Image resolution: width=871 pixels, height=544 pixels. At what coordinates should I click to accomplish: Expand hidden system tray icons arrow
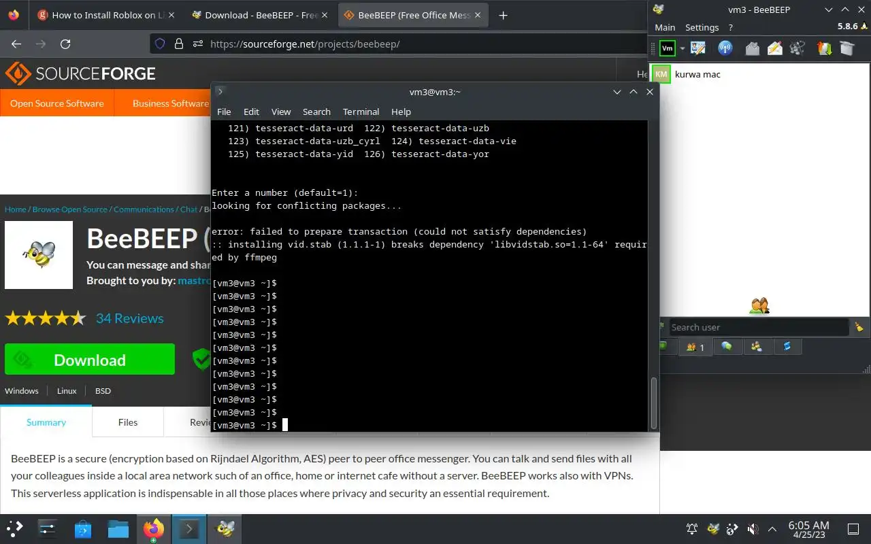(x=772, y=529)
